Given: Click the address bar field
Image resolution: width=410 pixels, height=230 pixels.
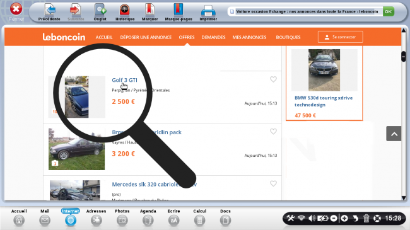Looking at the screenshot, I should pos(305,11).
